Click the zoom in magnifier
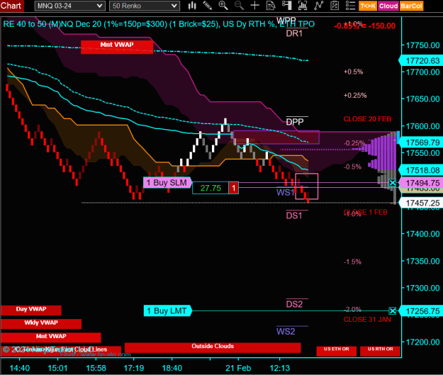Image resolution: width=443 pixels, height=375 pixels. 223,6
